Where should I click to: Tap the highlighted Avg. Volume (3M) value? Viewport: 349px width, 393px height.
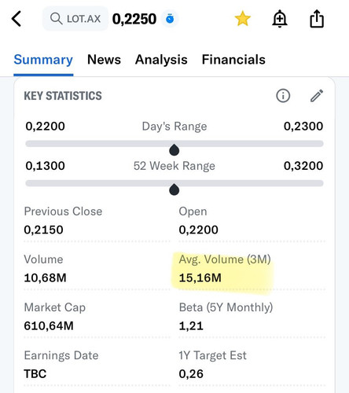pos(200,277)
